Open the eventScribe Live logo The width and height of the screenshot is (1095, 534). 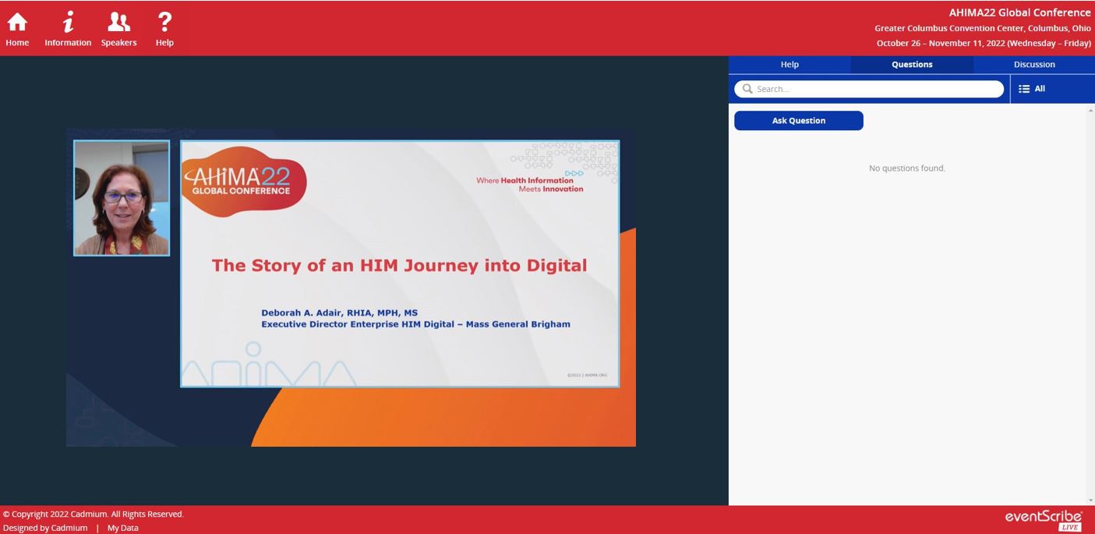tap(1043, 520)
